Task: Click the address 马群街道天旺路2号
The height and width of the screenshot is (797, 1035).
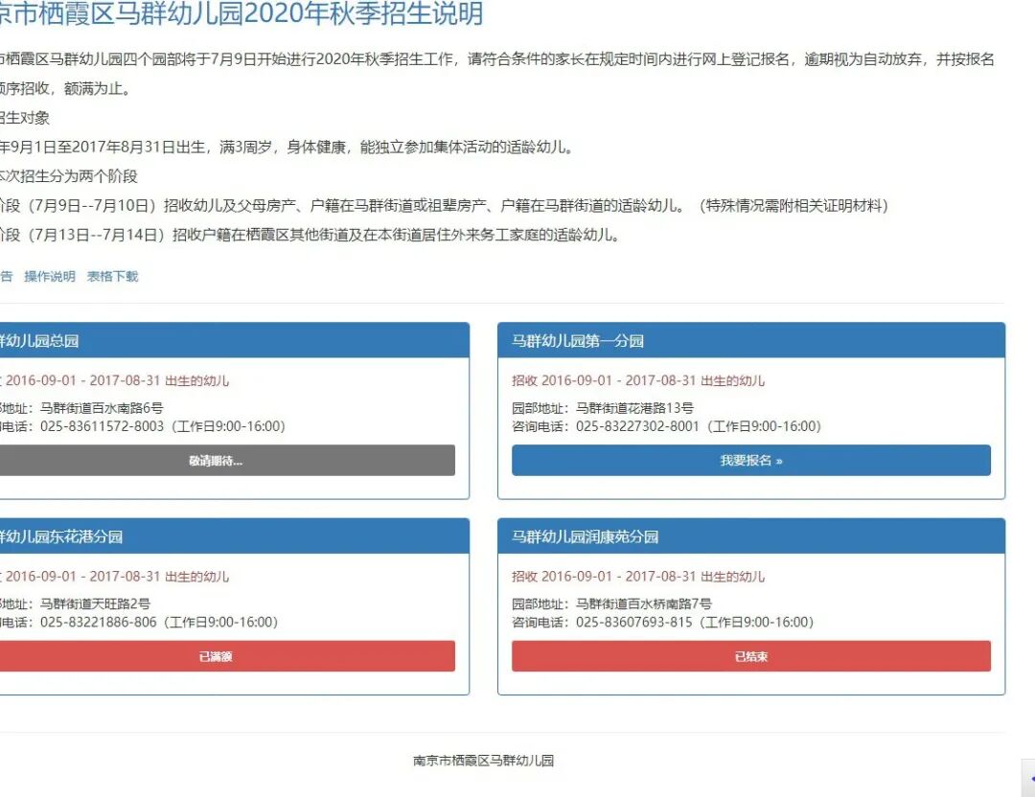Action: [95, 603]
